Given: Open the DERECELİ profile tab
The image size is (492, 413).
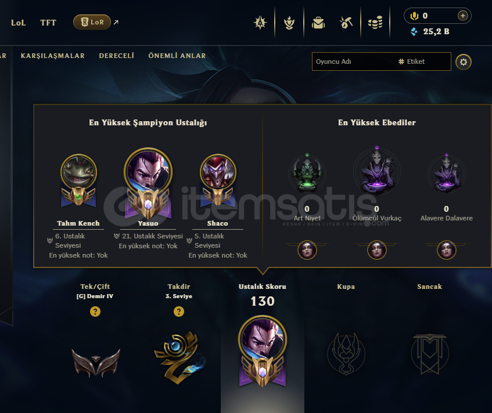Looking at the screenshot, I should pos(116,56).
